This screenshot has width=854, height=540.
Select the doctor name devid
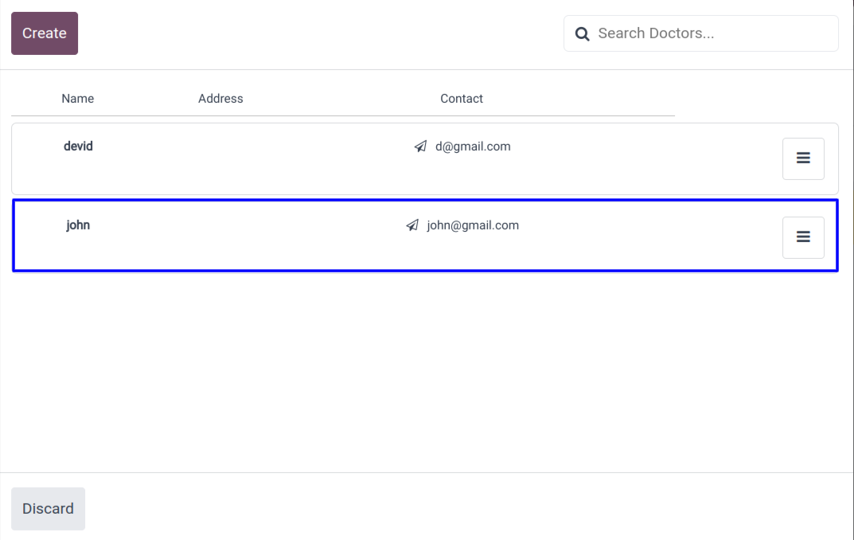click(78, 147)
